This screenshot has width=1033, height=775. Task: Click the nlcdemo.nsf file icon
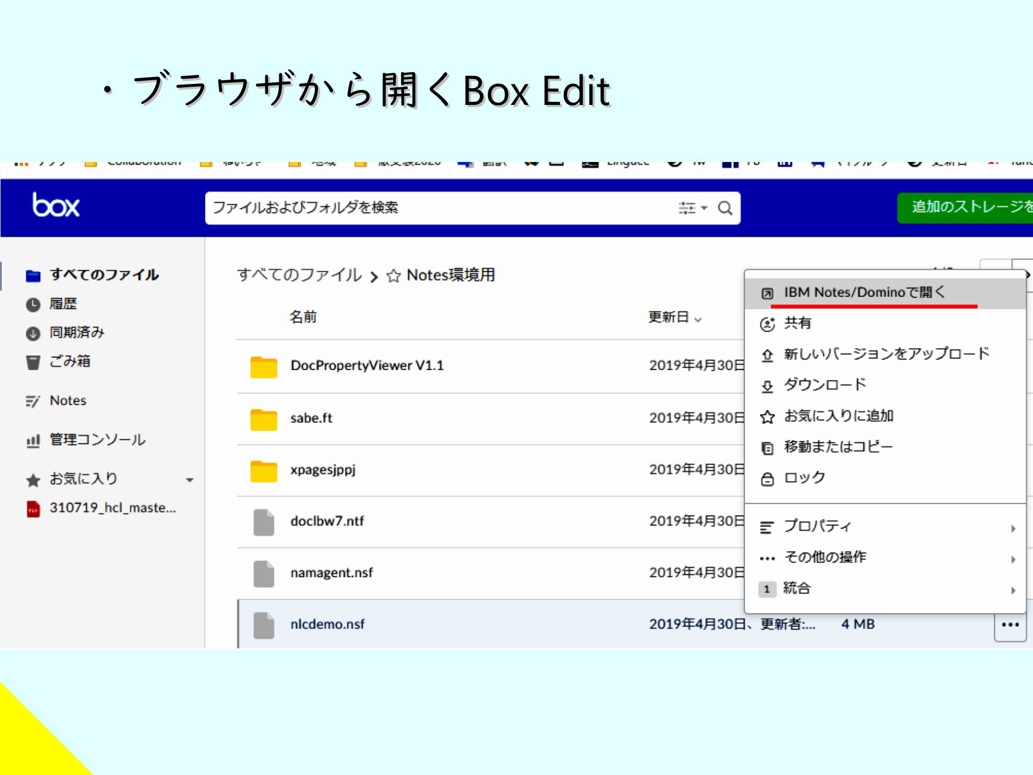tap(264, 625)
